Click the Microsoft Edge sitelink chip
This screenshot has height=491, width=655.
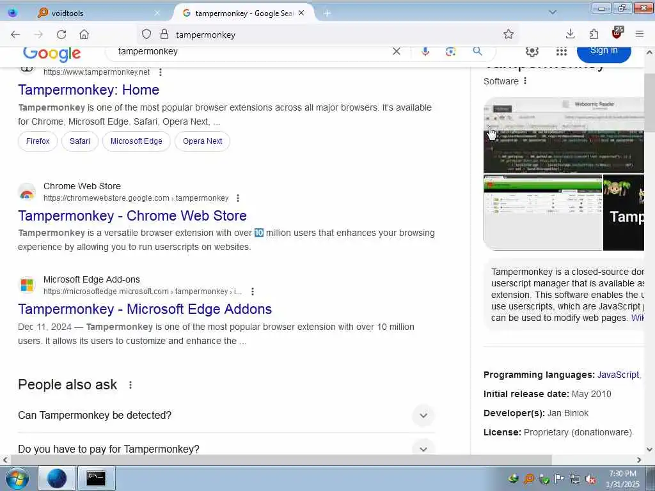136,141
